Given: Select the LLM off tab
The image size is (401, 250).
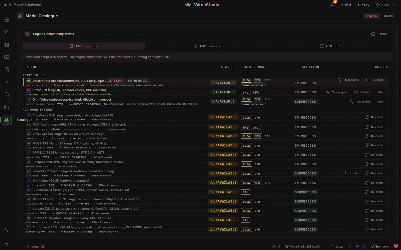Looking at the screenshot, I should [x=330, y=46].
